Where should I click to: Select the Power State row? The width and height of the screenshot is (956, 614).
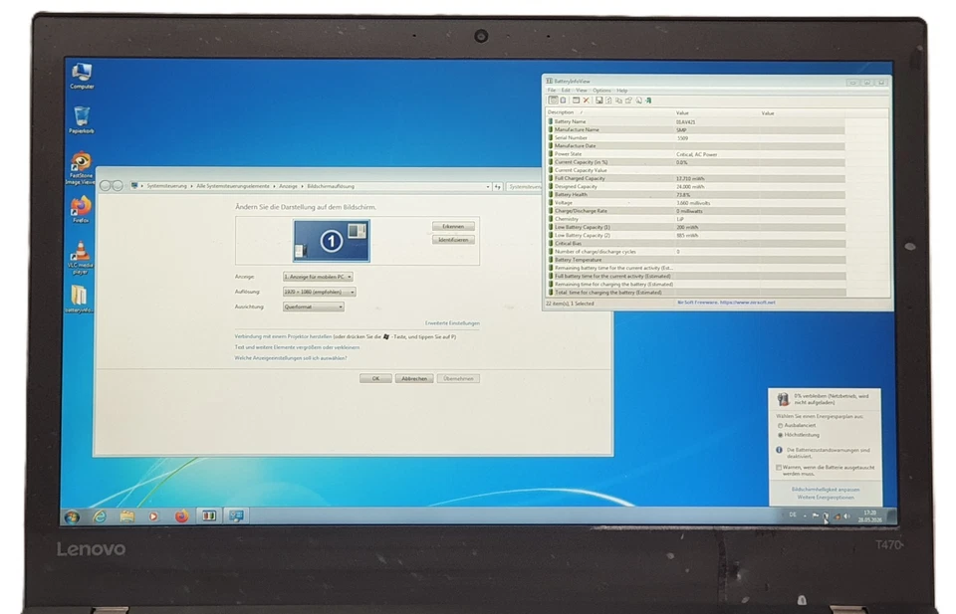coord(696,154)
